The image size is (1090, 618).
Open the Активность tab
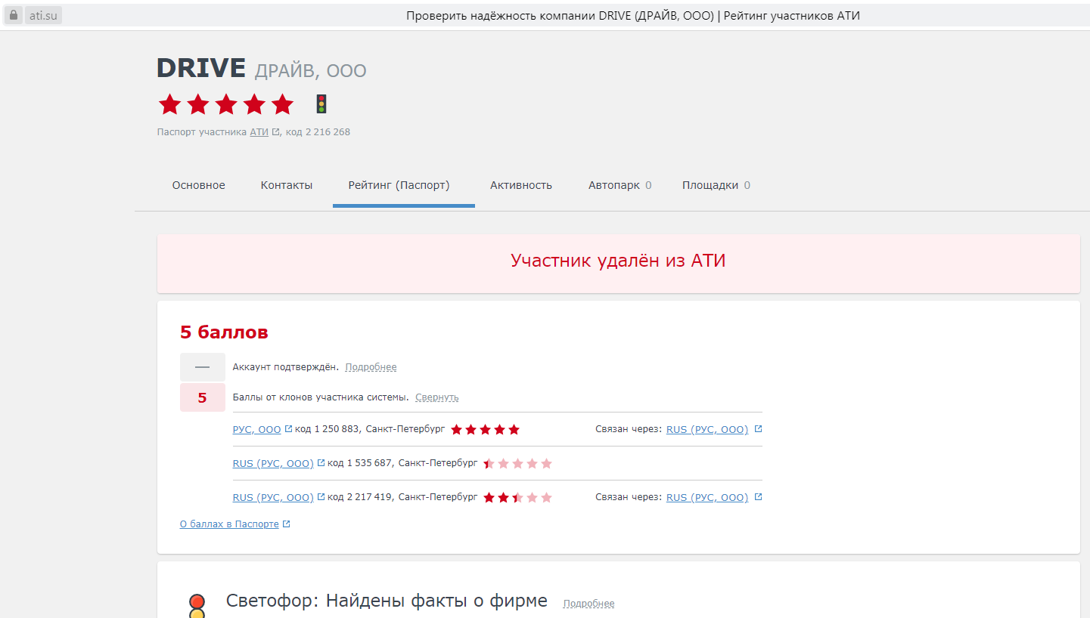(x=521, y=185)
